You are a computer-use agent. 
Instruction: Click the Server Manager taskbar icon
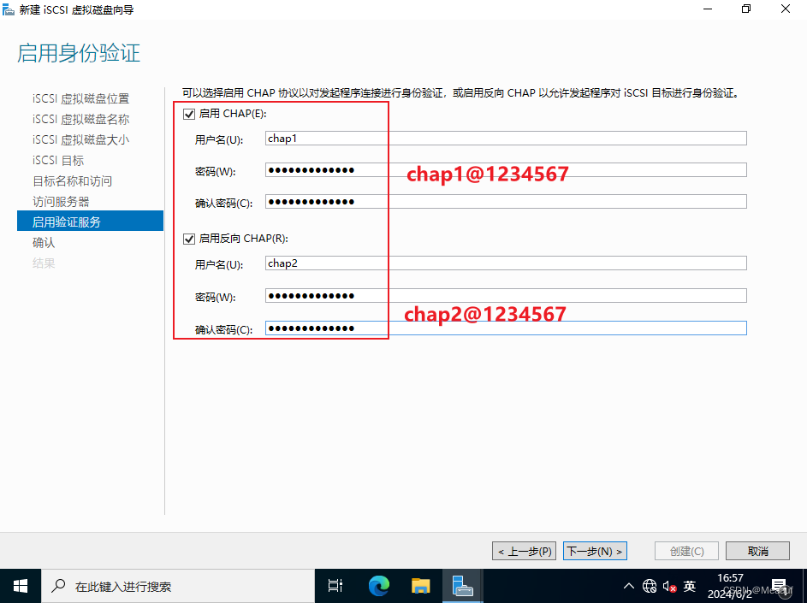(x=462, y=586)
